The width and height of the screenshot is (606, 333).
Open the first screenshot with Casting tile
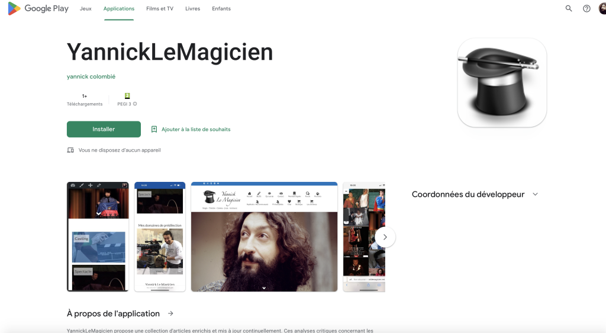(98, 236)
